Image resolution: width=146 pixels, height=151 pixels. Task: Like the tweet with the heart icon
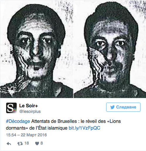pyautogui.click(x=37, y=143)
